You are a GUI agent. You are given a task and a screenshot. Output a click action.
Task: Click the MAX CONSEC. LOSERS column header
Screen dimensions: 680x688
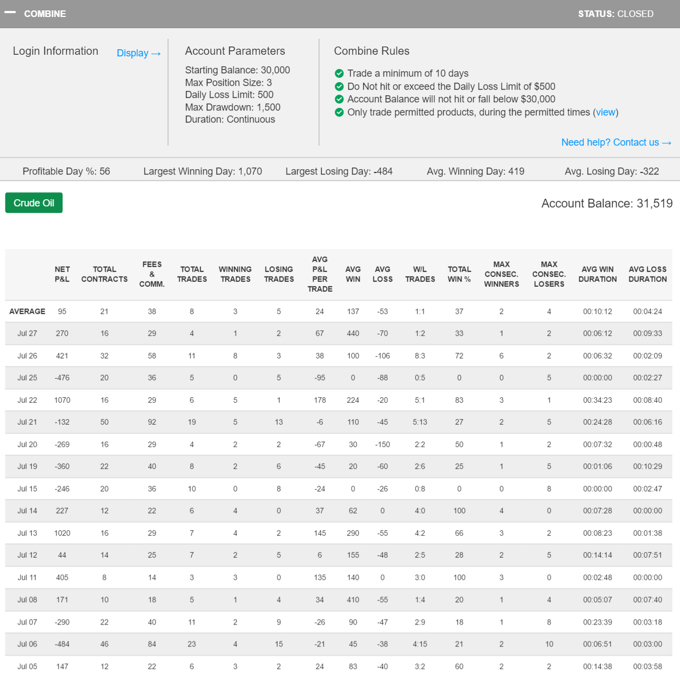(549, 274)
